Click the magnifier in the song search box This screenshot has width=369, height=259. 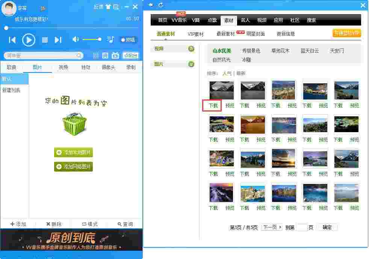click(x=77, y=55)
